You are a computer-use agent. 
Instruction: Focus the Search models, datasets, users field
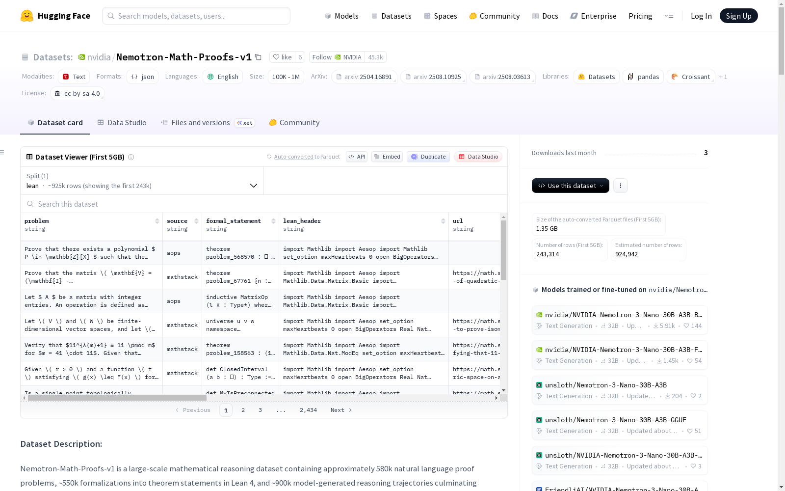point(196,16)
